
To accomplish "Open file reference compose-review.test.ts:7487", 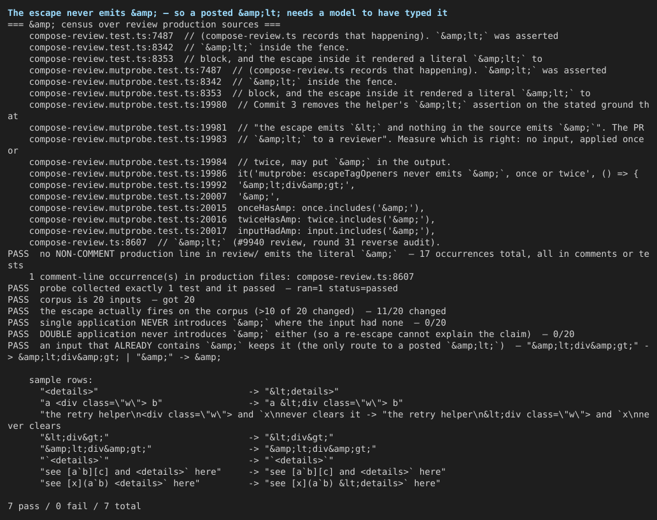I will point(101,36).
